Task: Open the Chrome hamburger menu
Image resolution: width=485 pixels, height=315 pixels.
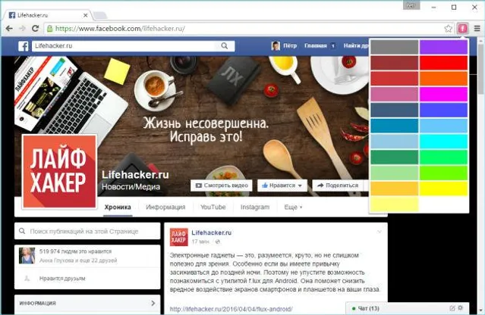Action: tap(477, 29)
